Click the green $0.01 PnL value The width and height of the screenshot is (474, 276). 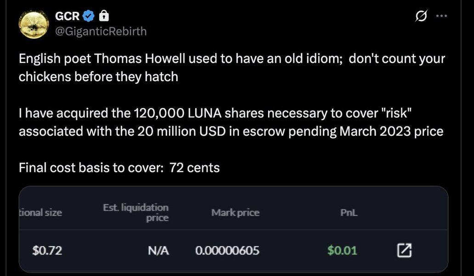point(342,250)
